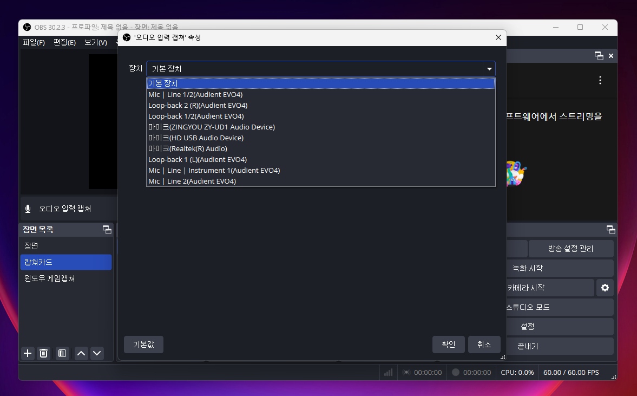
Task: Add a new scene with the plus icon
Action: [28, 353]
